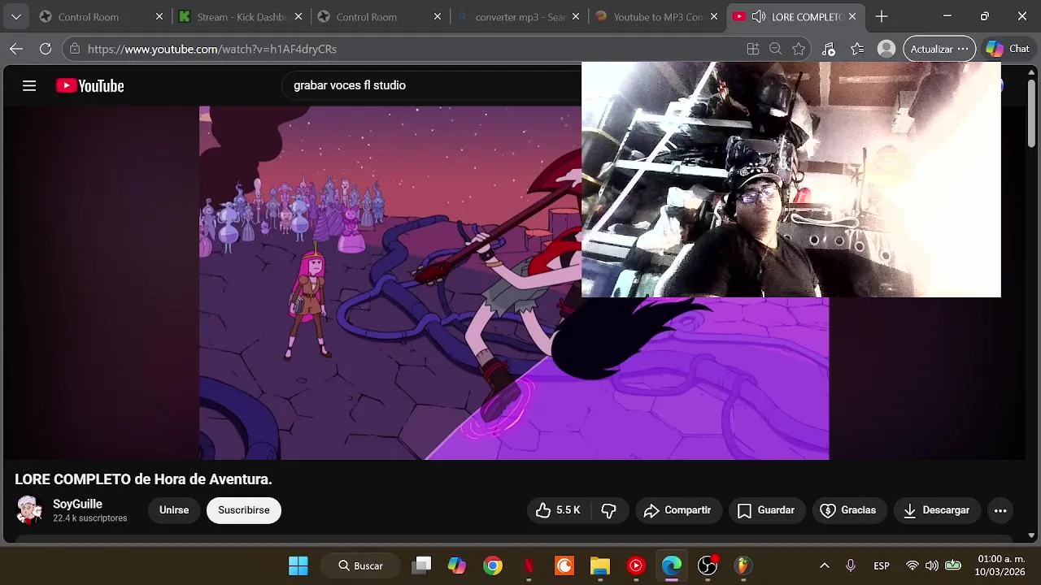The image size is (1041, 585).
Task: Open taskbar Buscar search box
Action: 360,565
